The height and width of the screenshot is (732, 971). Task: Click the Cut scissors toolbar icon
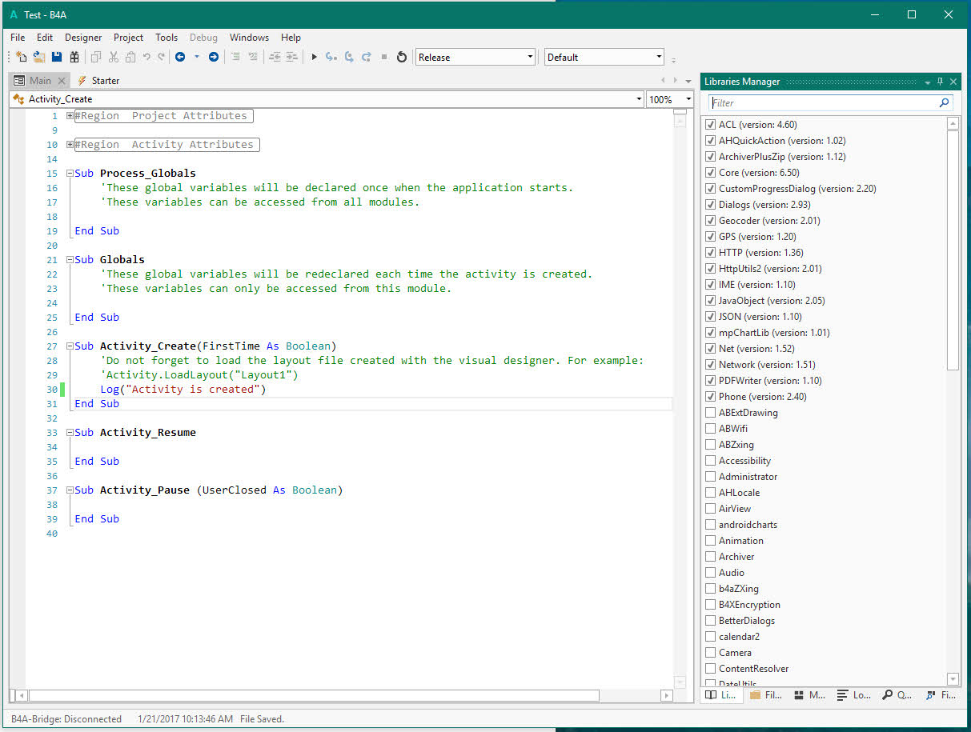pyautogui.click(x=113, y=57)
